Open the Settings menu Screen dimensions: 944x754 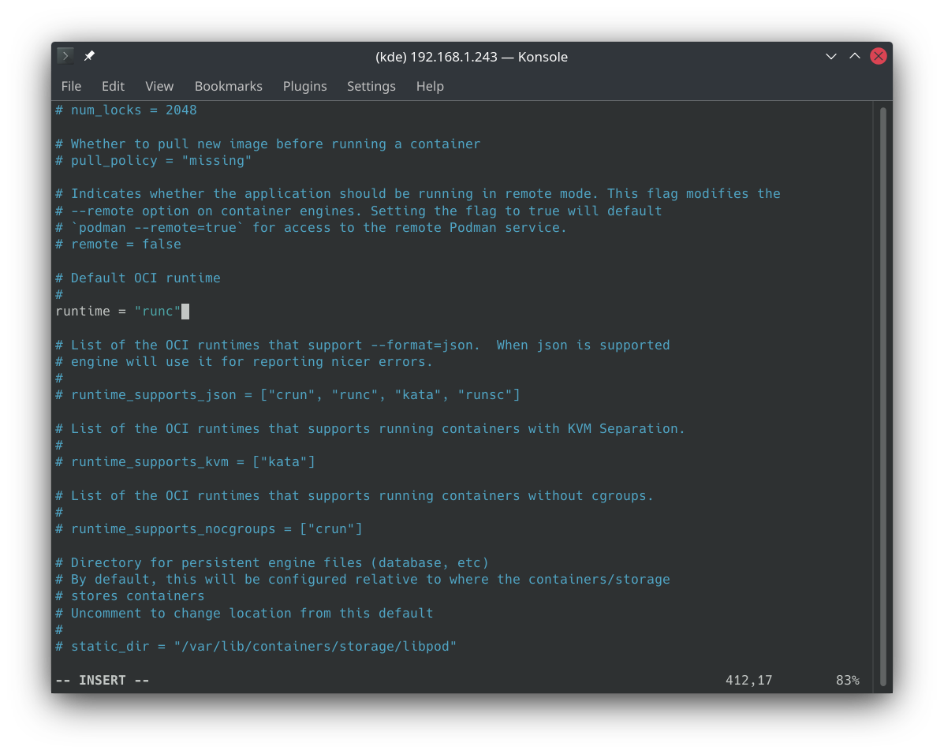371,86
